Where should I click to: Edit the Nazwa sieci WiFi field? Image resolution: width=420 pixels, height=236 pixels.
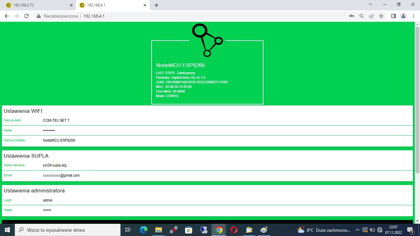coord(227,120)
